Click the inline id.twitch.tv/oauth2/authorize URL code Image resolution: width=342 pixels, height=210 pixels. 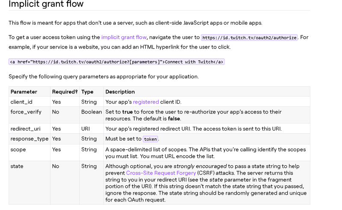click(249, 38)
